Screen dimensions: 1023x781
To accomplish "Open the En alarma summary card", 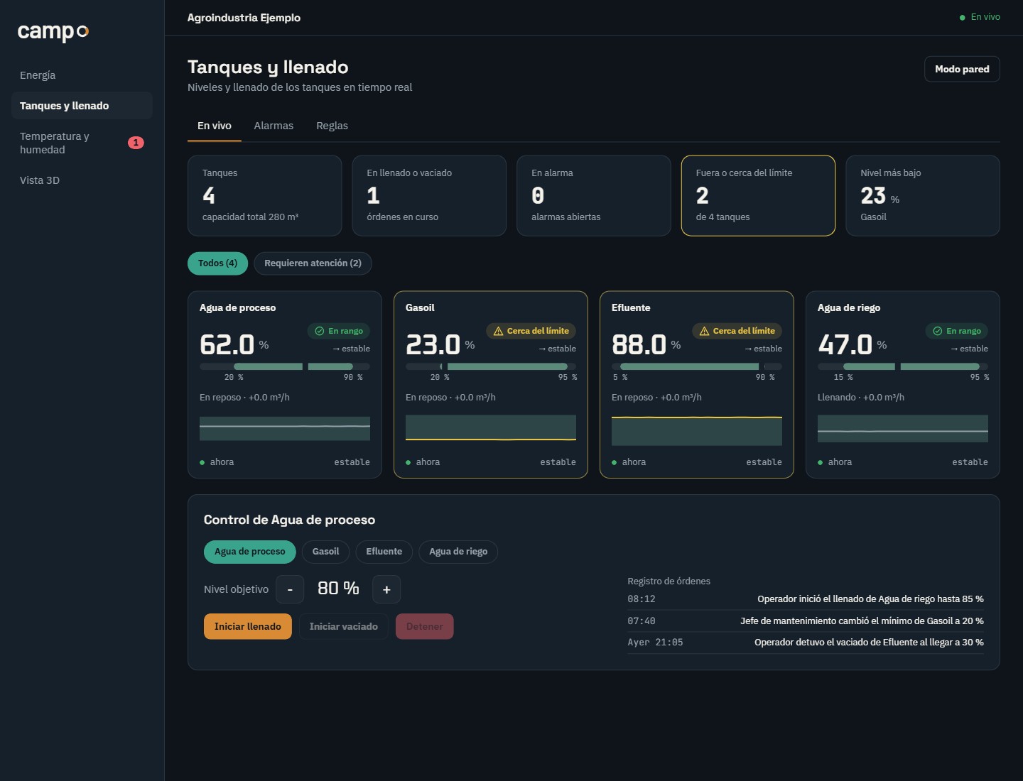I will tap(594, 196).
